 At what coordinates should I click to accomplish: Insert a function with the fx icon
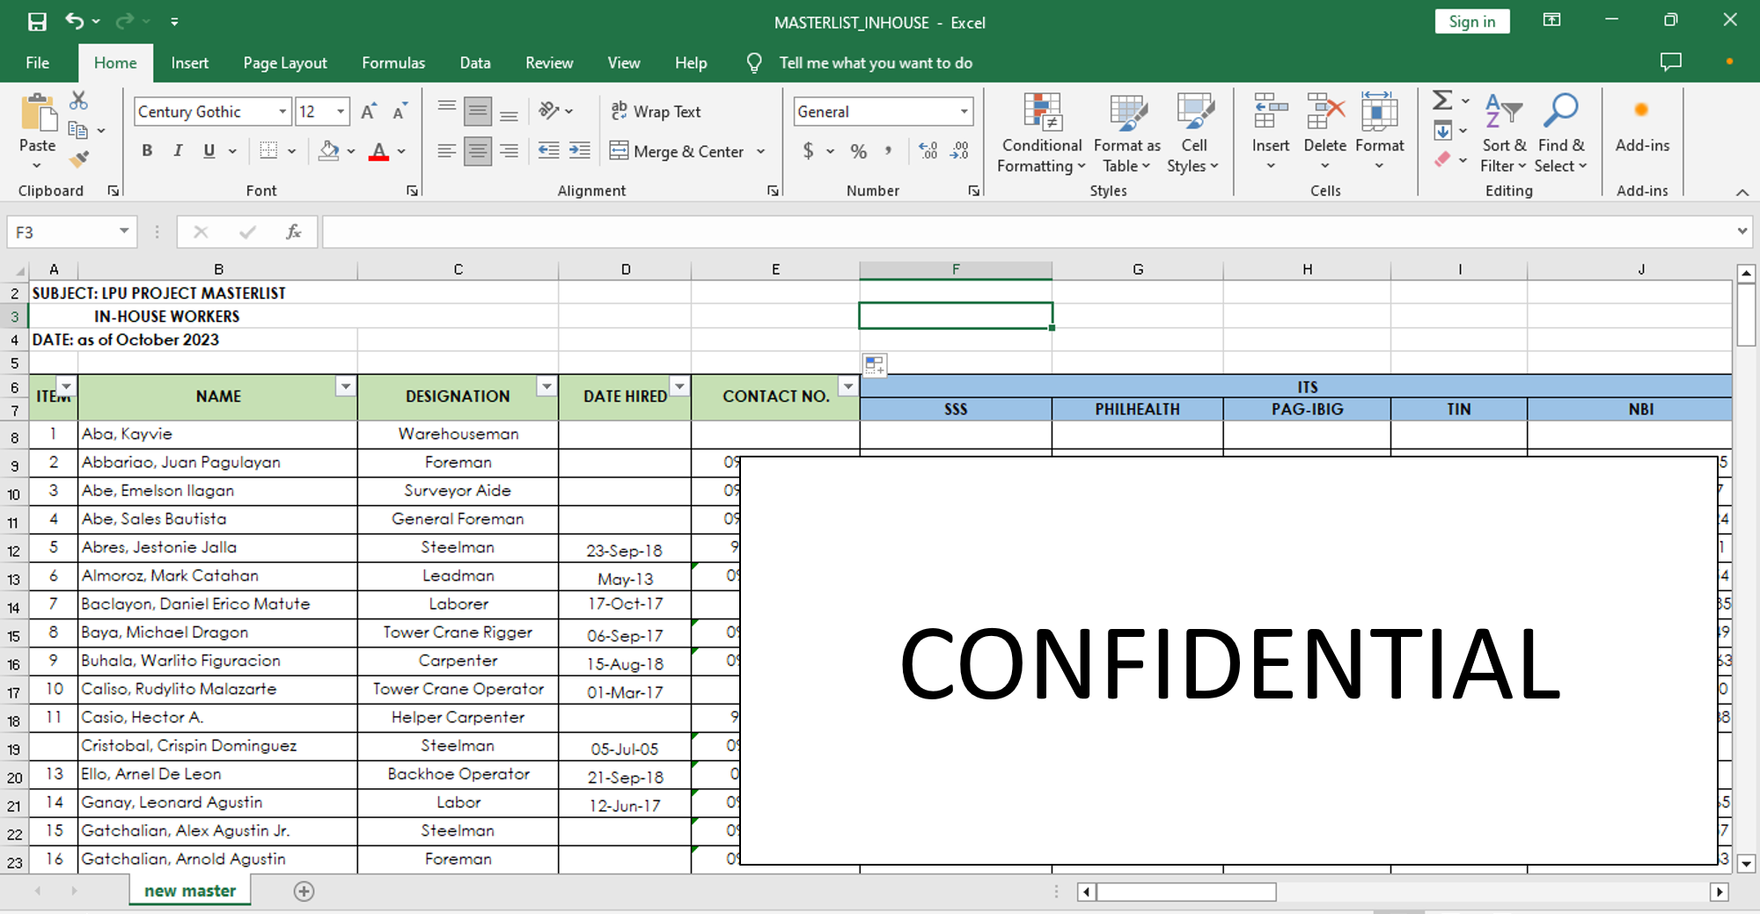[x=293, y=232]
